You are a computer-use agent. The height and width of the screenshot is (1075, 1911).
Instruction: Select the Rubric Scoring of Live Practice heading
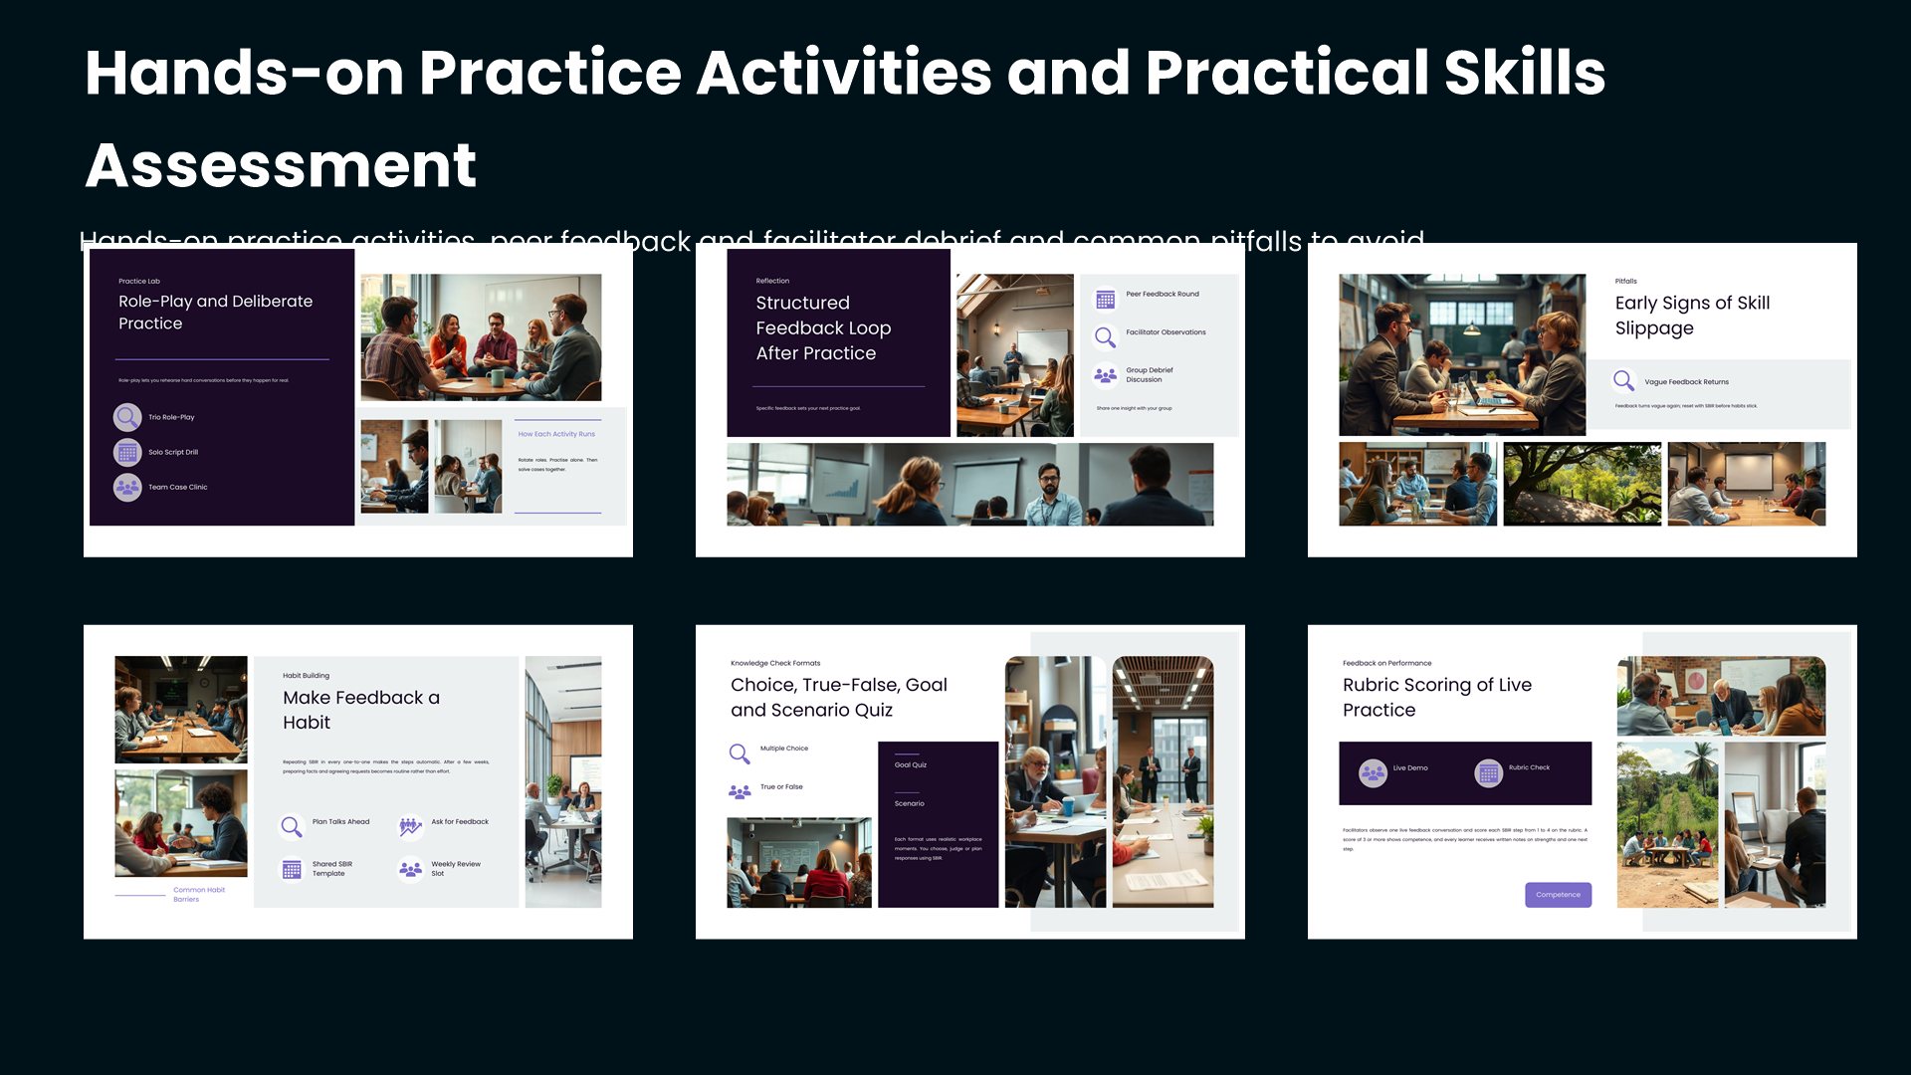[x=1437, y=697]
